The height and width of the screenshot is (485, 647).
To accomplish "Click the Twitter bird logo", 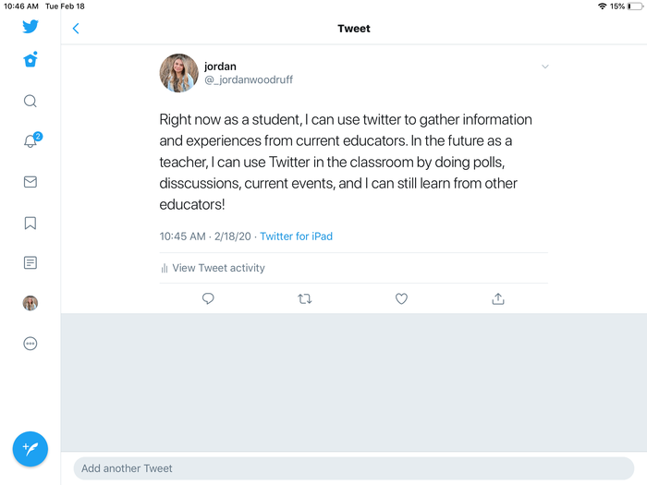I will [x=31, y=27].
